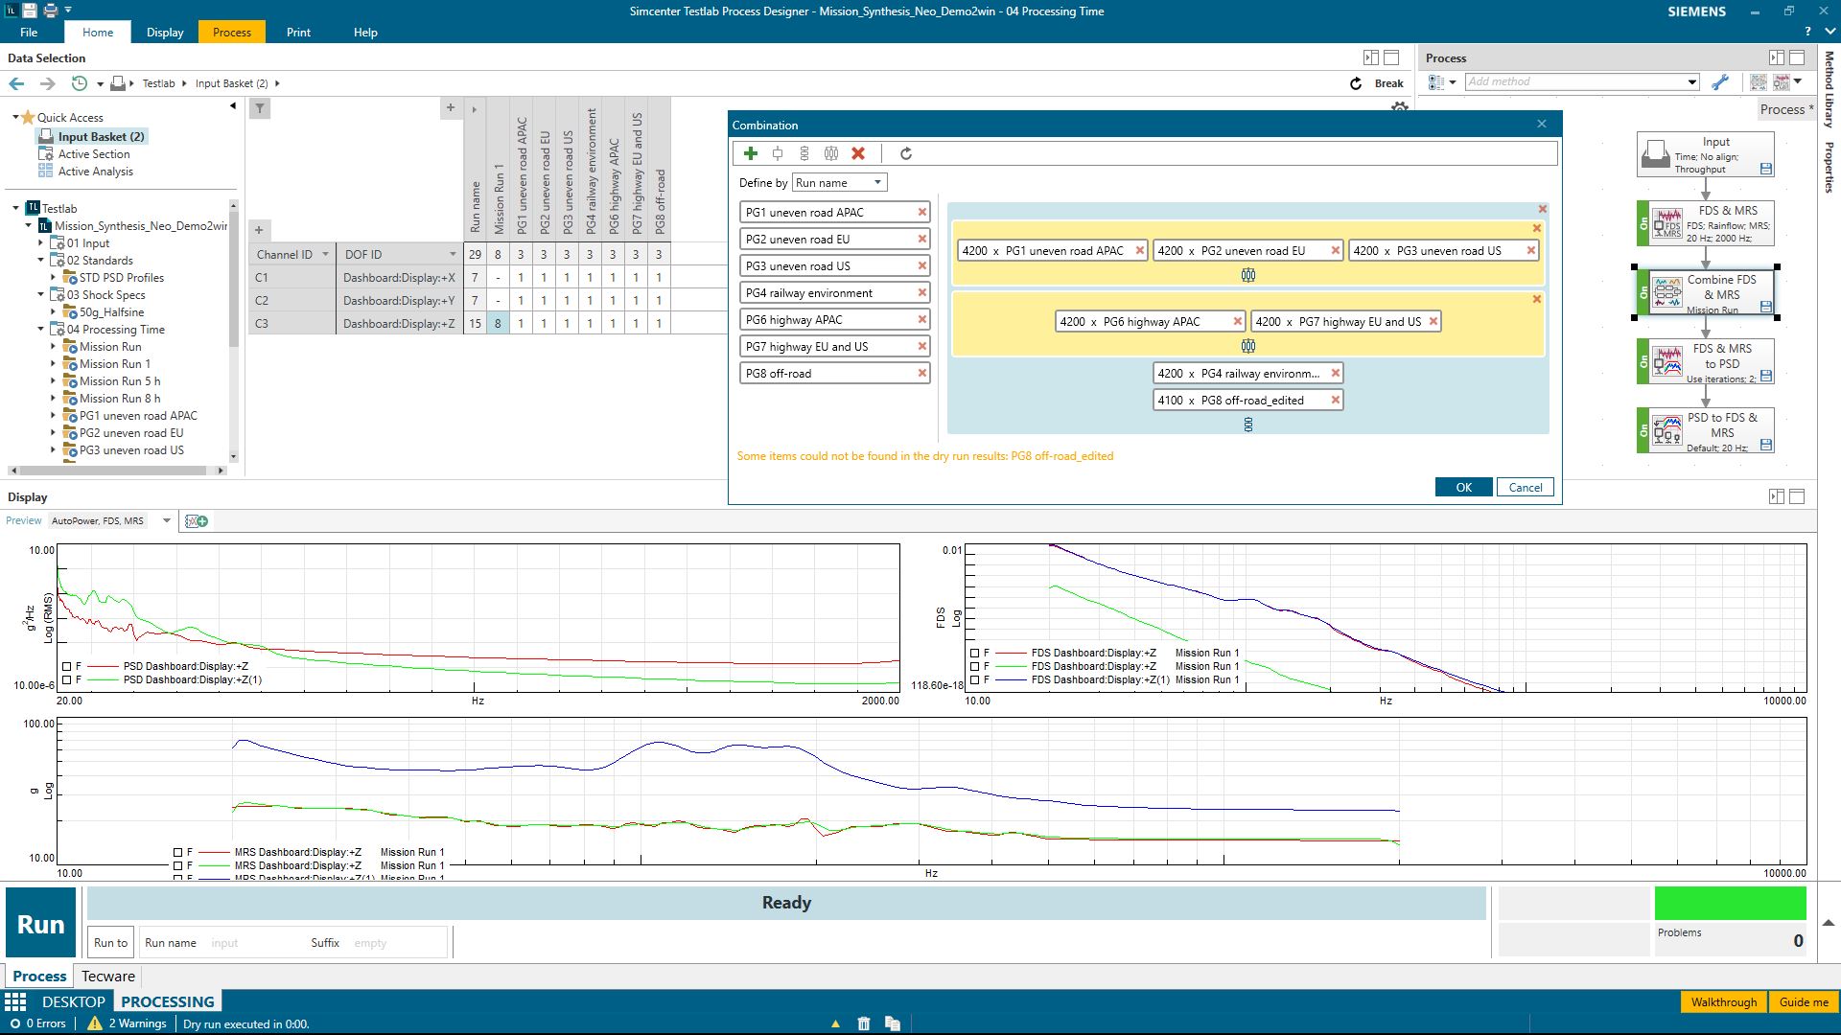Click OK in Combination dialog
Image resolution: width=1841 pixels, height=1035 pixels.
(1463, 487)
